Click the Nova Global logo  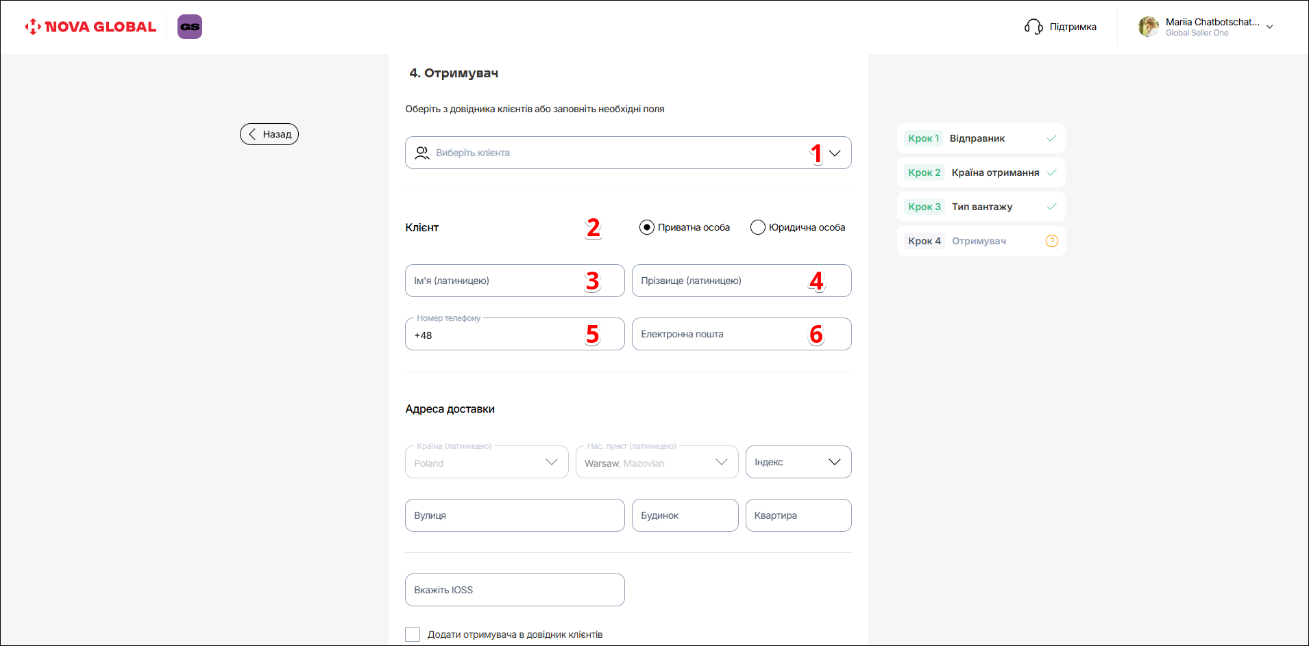click(x=90, y=27)
